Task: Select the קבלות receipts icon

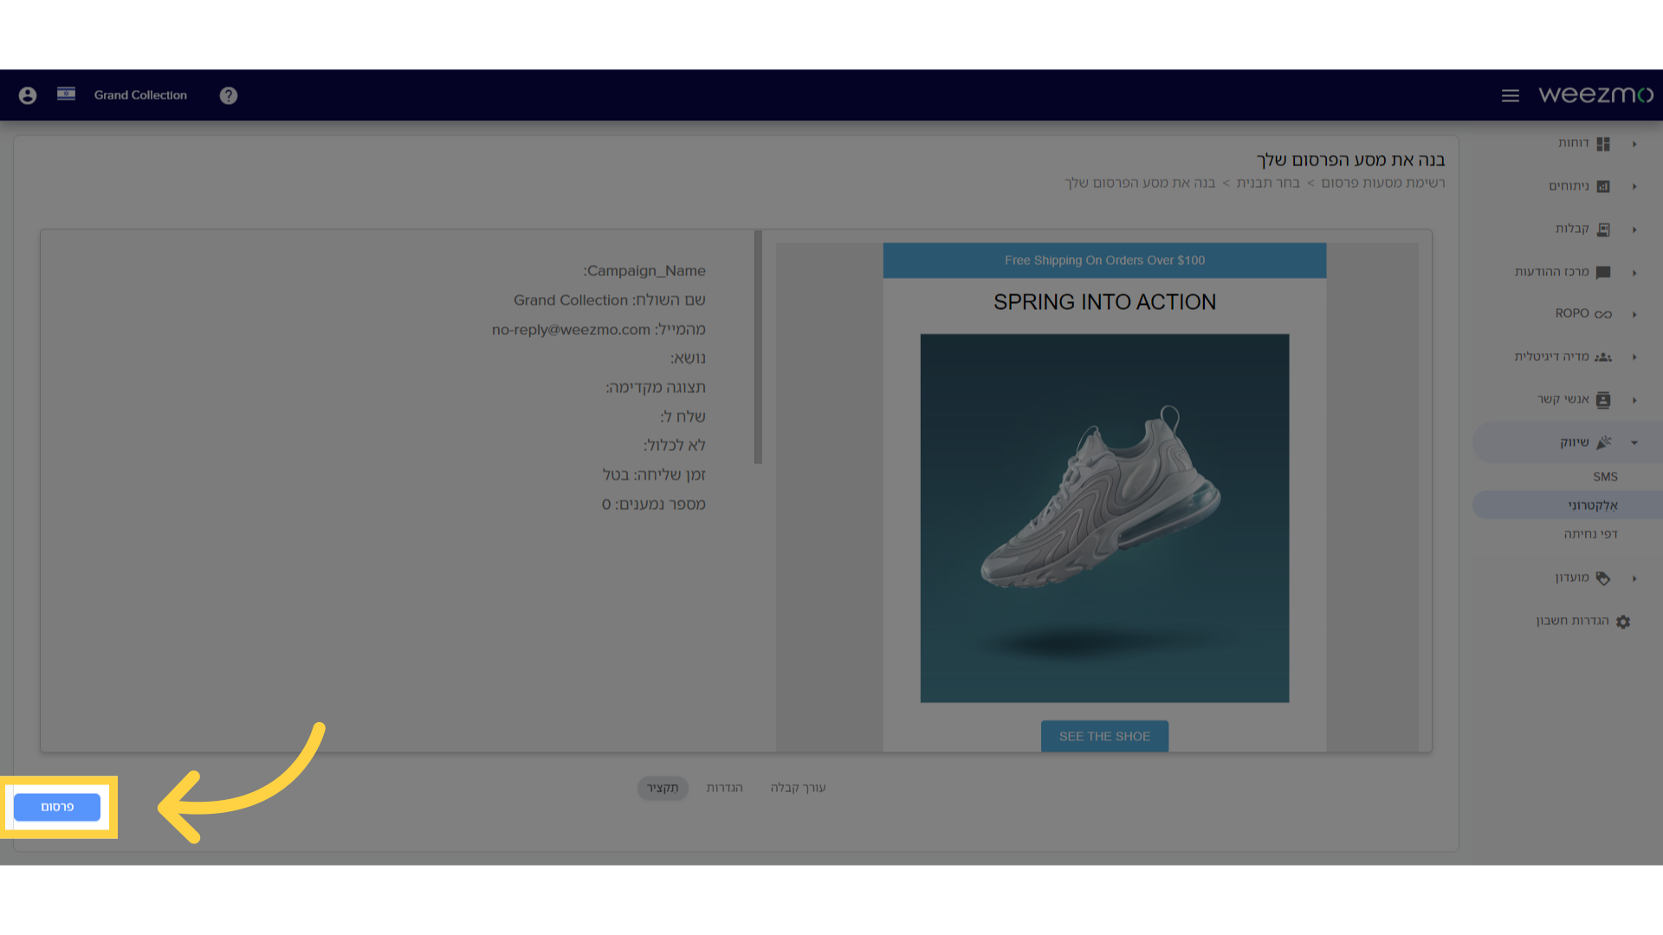Action: click(x=1605, y=229)
